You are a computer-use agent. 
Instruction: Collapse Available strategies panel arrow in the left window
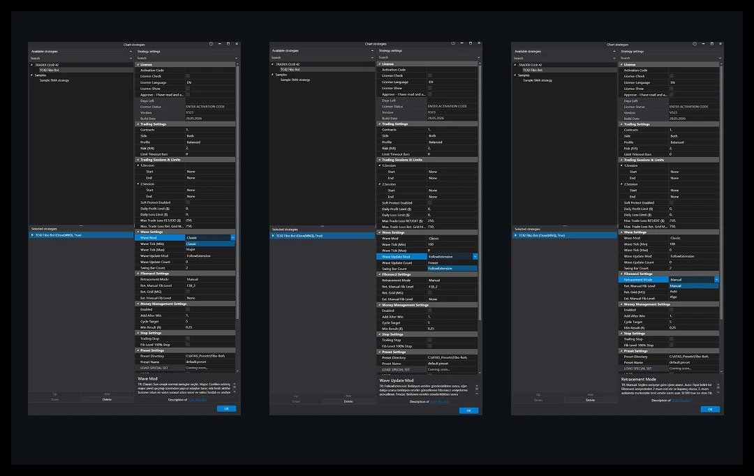(x=131, y=52)
